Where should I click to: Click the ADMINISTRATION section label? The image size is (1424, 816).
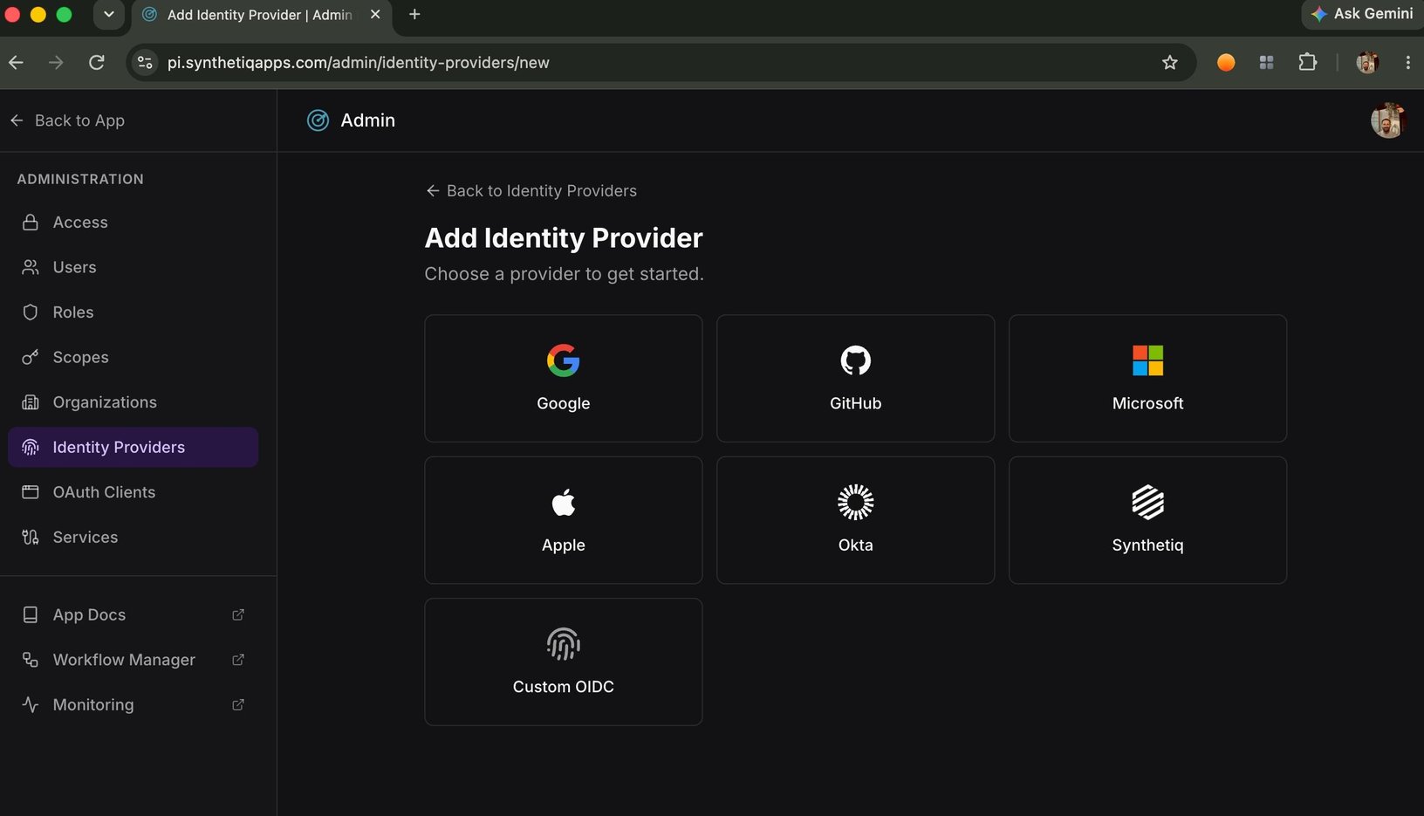click(x=80, y=179)
